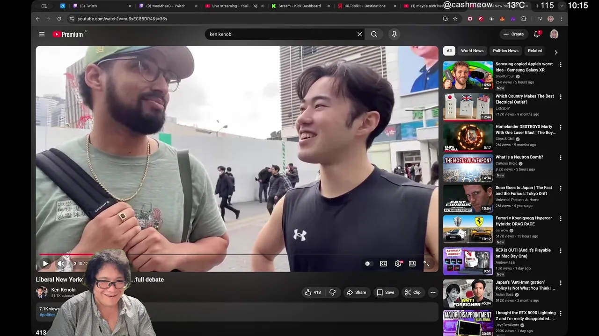
Task: Switch the player to theater mode
Action: 412,264
